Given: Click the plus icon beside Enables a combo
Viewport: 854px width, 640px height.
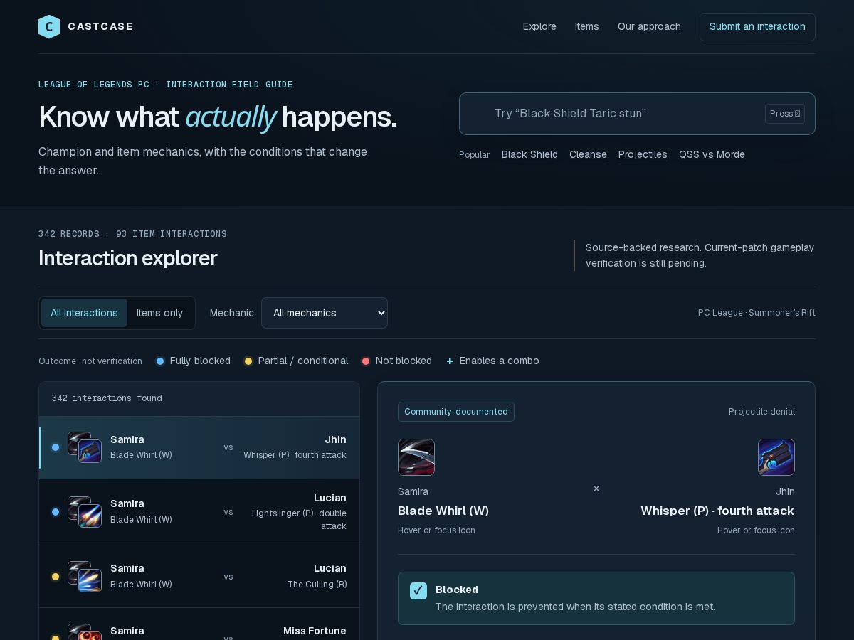Looking at the screenshot, I should click(x=450, y=361).
